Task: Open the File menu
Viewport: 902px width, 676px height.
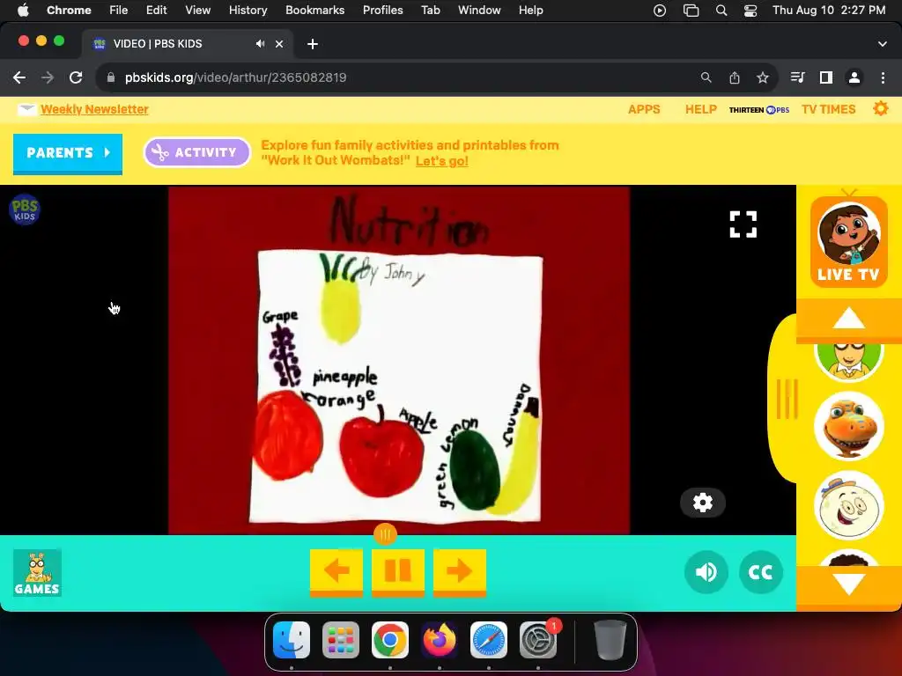Action: coord(119,10)
